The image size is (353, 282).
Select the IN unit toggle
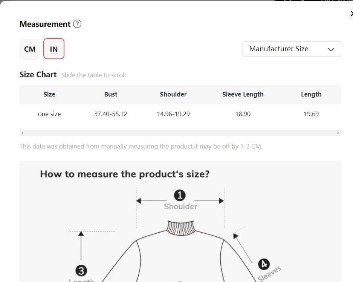pyautogui.click(x=54, y=49)
